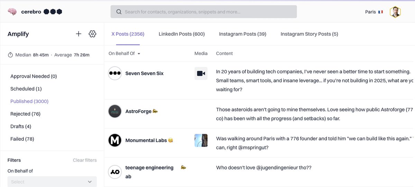Open Amplify settings gear icon
415x187 pixels.
coord(92,34)
